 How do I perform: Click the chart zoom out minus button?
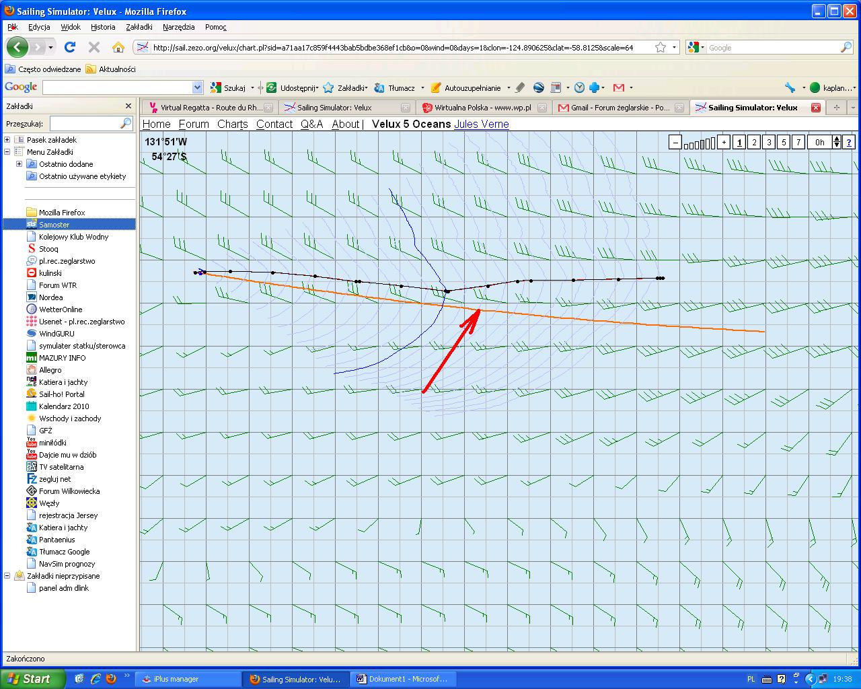(675, 142)
